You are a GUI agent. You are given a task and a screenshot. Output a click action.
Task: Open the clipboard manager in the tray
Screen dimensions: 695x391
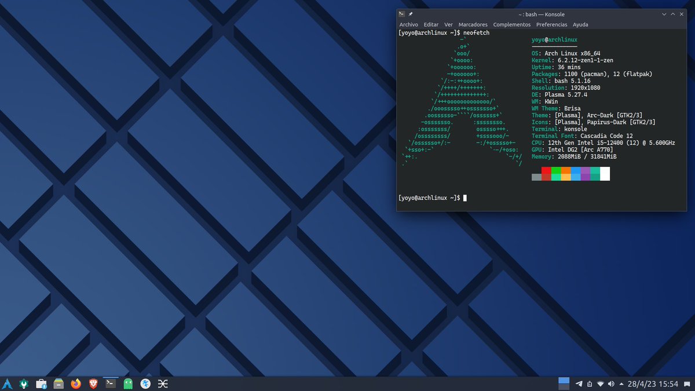[590, 383]
